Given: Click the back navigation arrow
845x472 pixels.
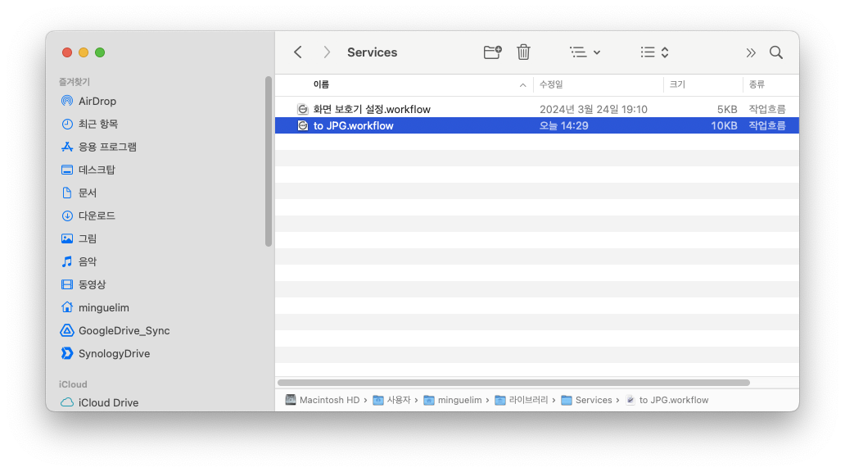Looking at the screenshot, I should coord(298,52).
